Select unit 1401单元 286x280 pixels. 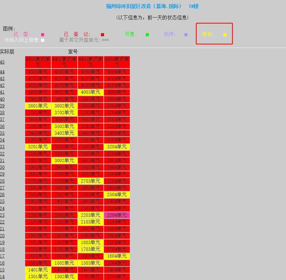pos(38,270)
